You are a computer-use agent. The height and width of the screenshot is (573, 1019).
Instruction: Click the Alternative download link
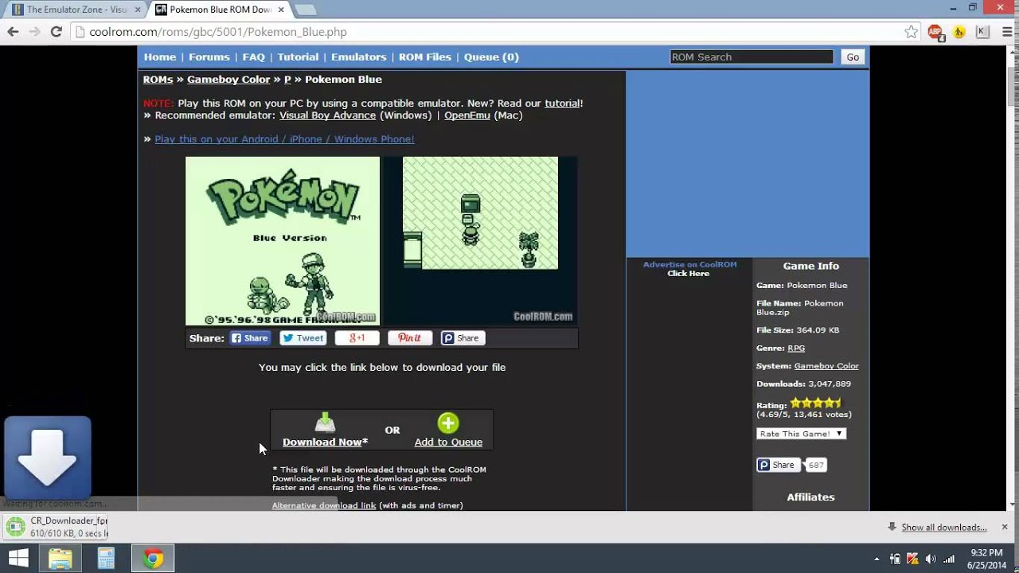(x=324, y=505)
